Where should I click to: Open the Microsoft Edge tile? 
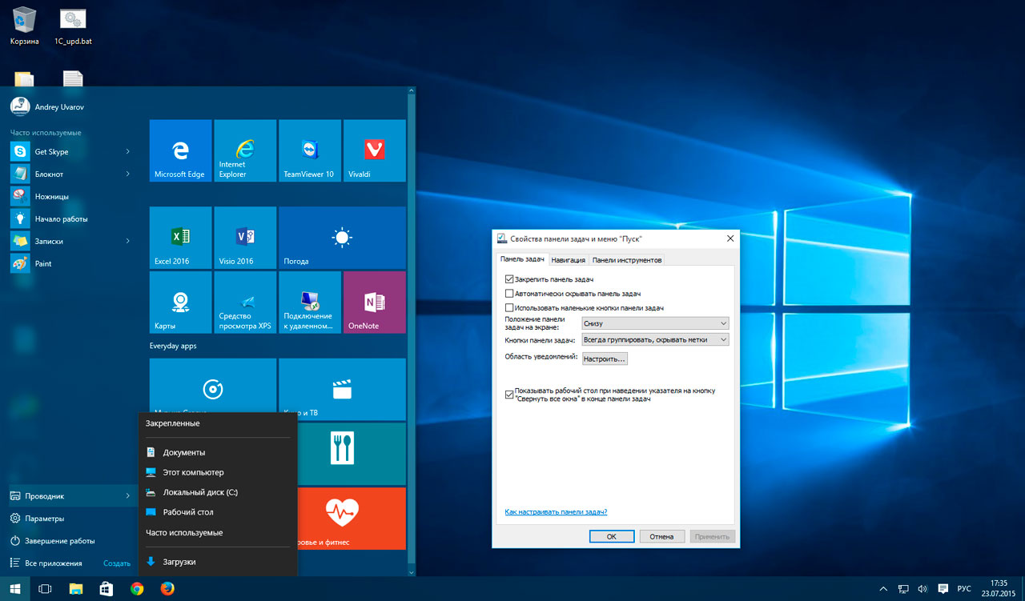pyautogui.click(x=180, y=151)
